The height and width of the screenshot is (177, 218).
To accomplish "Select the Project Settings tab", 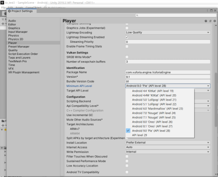I will click(x=22, y=11).
